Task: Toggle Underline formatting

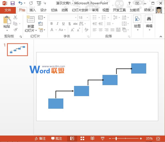Action: tap(63, 24)
